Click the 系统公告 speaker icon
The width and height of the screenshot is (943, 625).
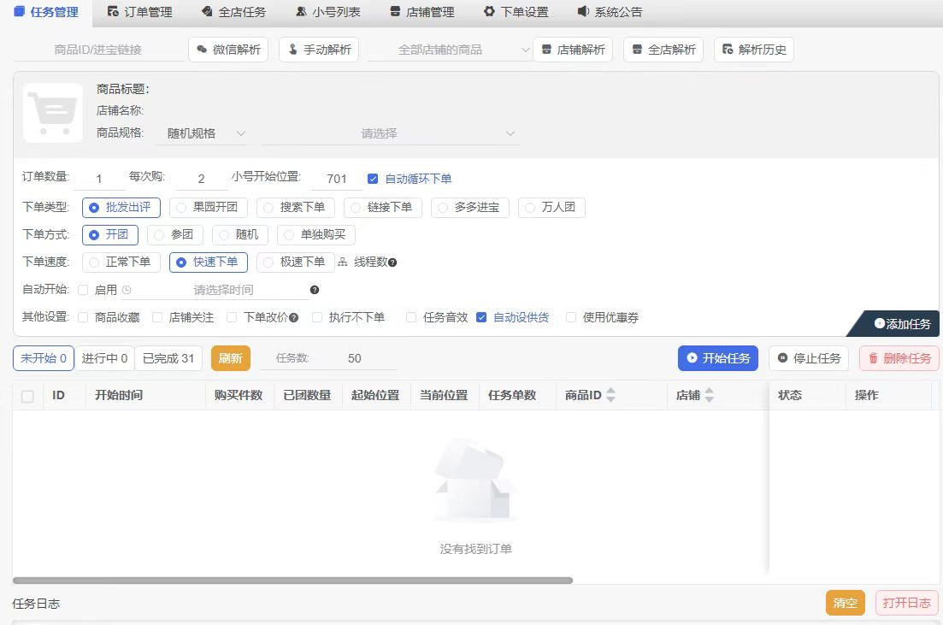(x=583, y=11)
